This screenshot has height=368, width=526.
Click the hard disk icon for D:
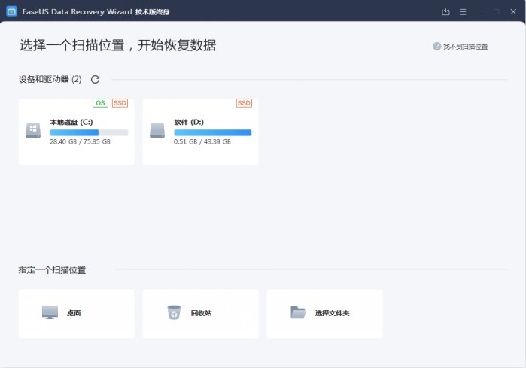(157, 130)
